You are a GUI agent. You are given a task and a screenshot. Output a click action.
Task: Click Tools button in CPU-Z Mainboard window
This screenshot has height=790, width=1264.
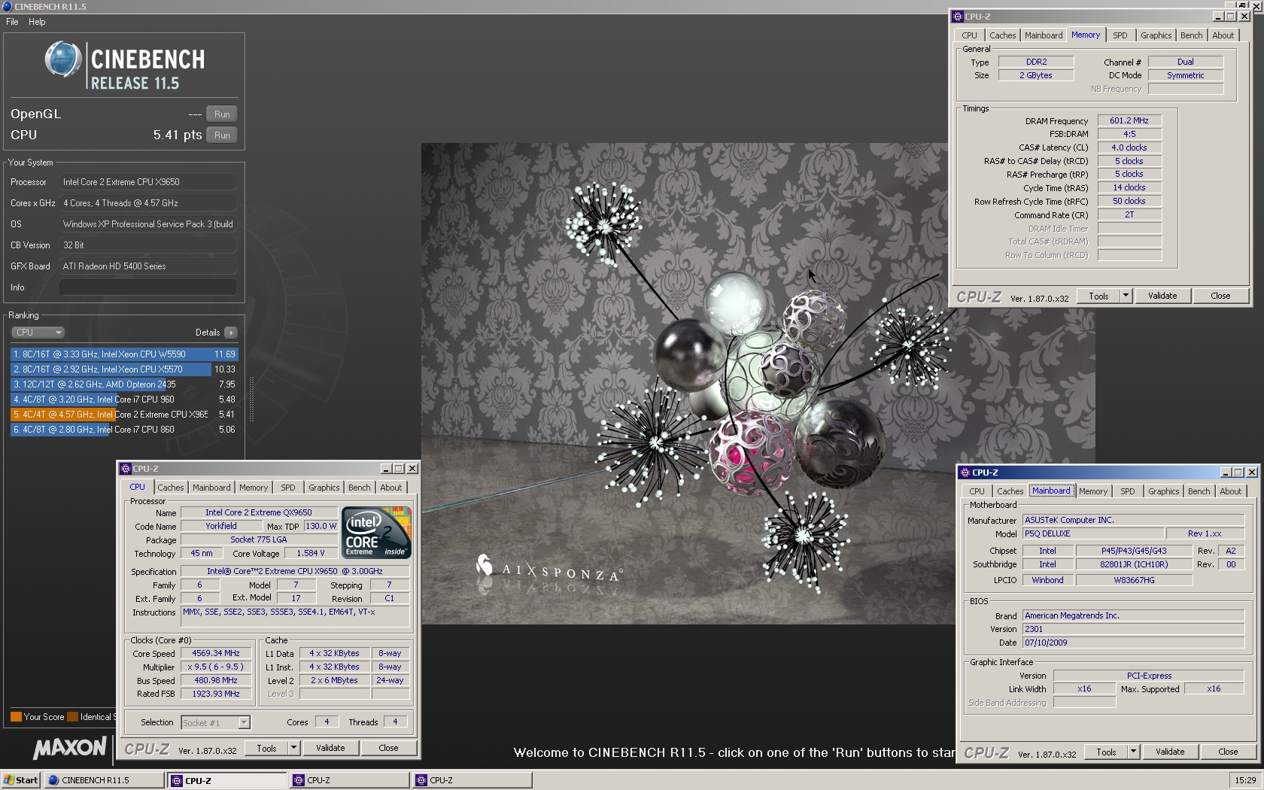pos(1106,752)
